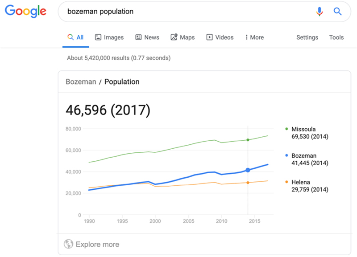Click the 29,759 (2014) Helena value
This screenshot has width=357, height=257.
click(310, 189)
